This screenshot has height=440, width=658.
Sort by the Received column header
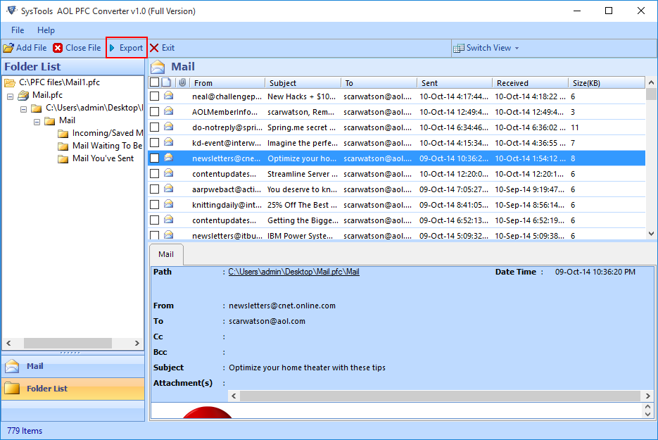tap(530, 82)
